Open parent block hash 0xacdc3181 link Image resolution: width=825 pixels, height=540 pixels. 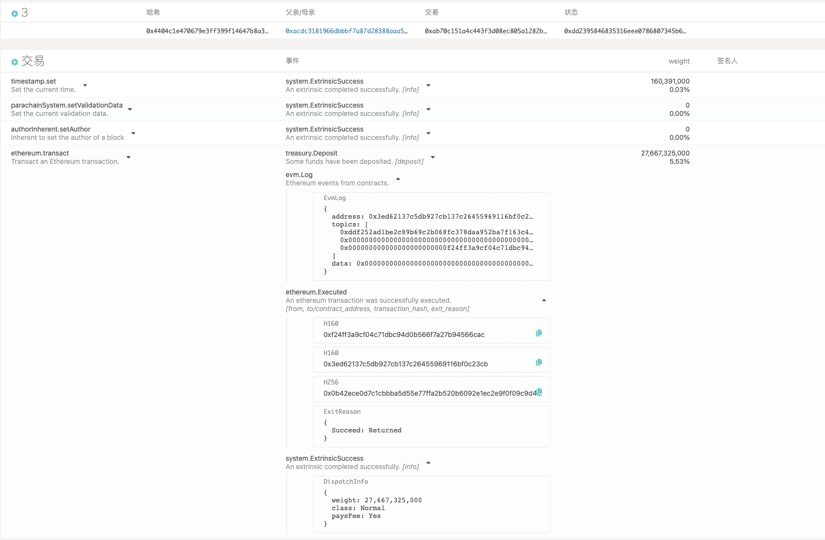click(x=346, y=31)
